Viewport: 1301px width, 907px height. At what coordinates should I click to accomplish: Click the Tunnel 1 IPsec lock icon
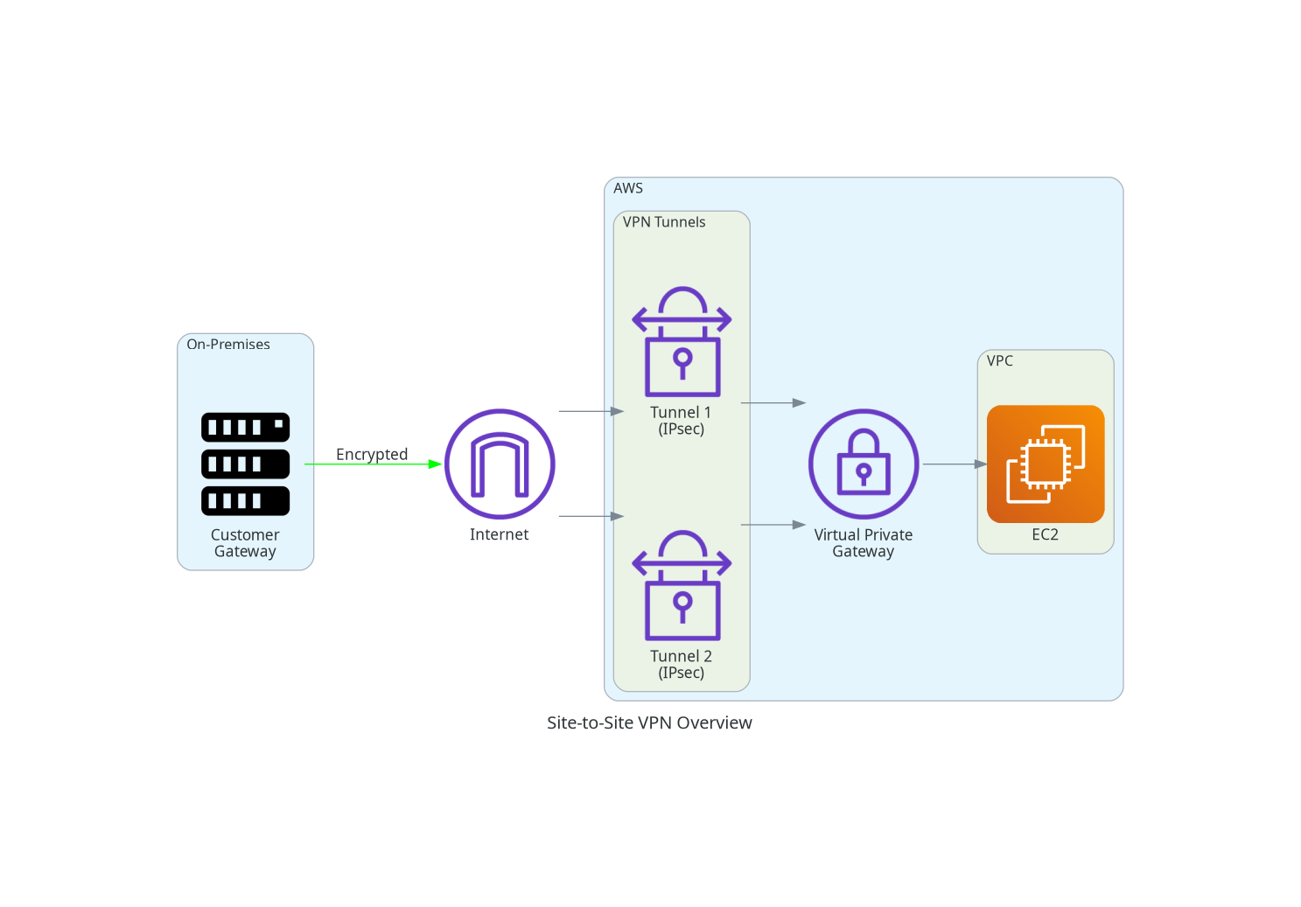[682, 341]
